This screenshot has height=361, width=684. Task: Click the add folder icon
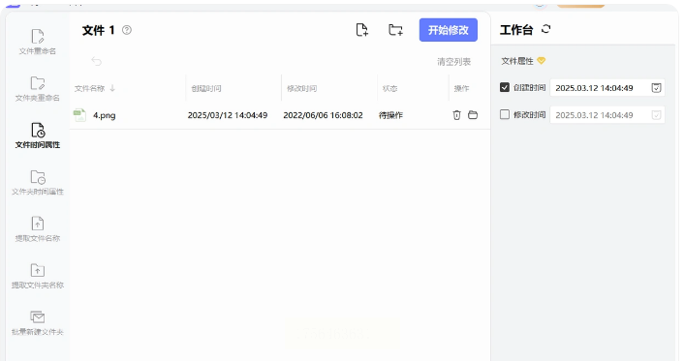pyautogui.click(x=395, y=30)
